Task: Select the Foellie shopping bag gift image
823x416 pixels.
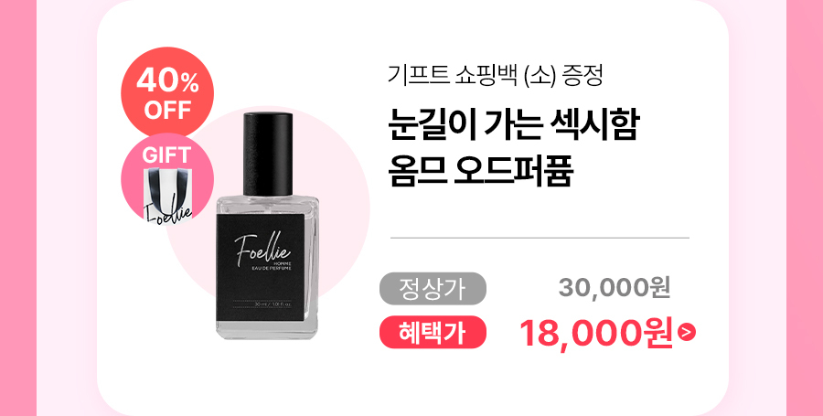Action: [168, 194]
